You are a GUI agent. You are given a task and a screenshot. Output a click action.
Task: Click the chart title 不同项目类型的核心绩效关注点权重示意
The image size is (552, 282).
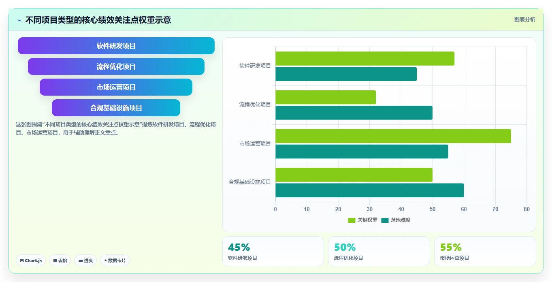(x=98, y=20)
